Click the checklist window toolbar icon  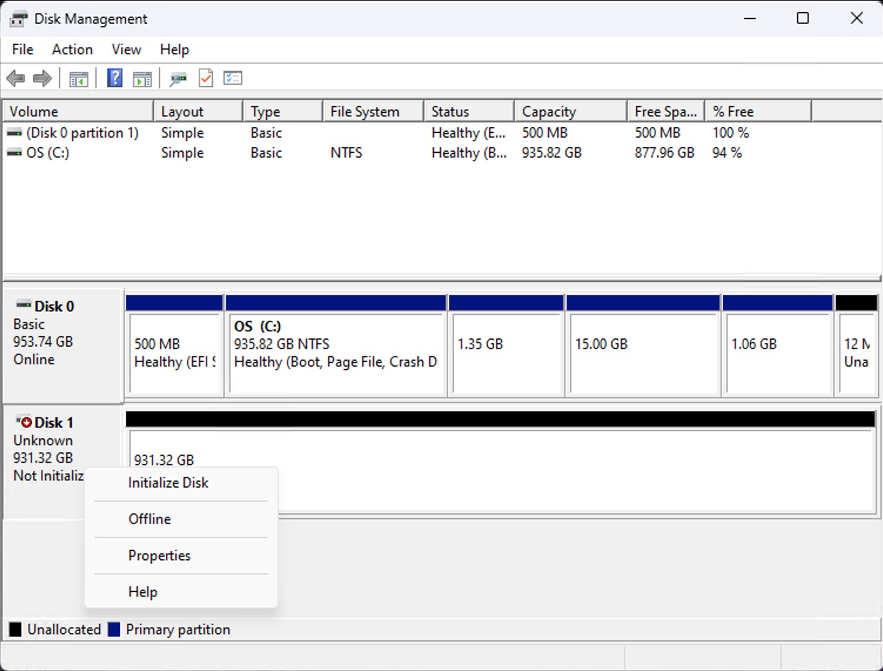click(x=233, y=78)
